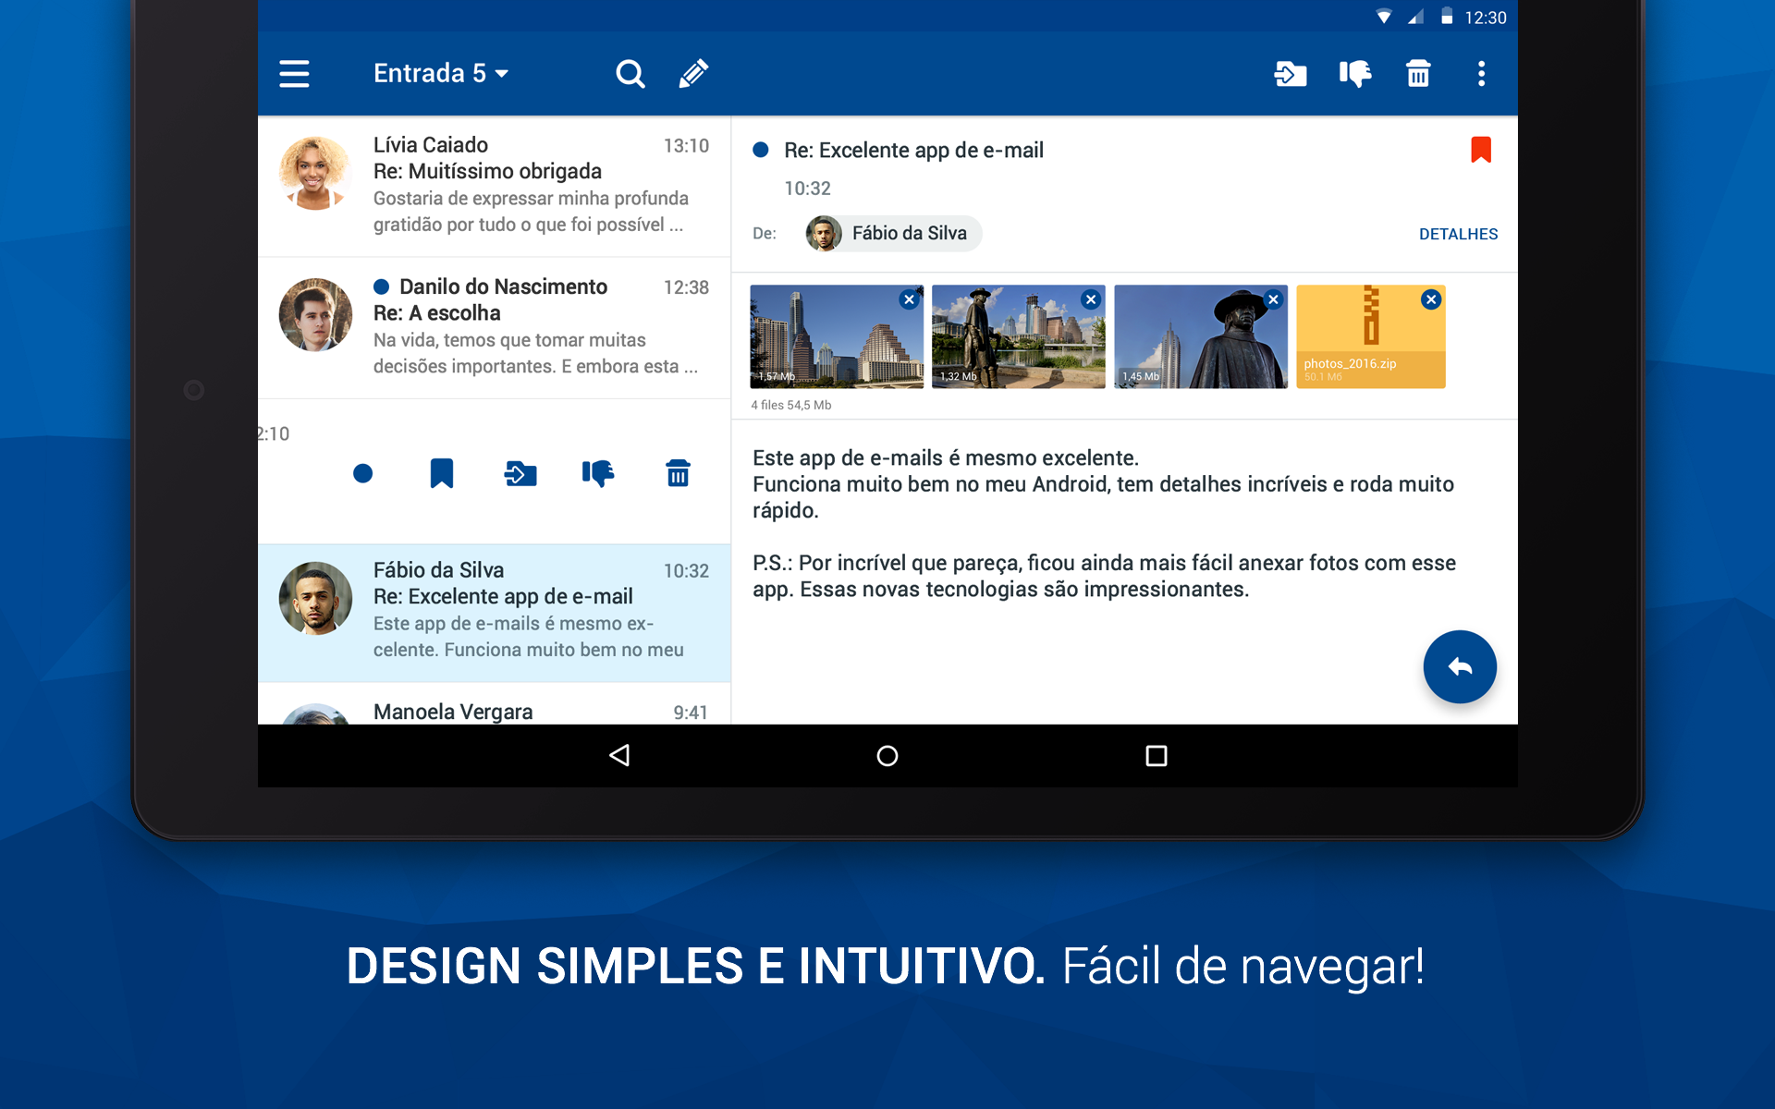
Task: Open the three-dot overflow menu
Action: click(1481, 73)
